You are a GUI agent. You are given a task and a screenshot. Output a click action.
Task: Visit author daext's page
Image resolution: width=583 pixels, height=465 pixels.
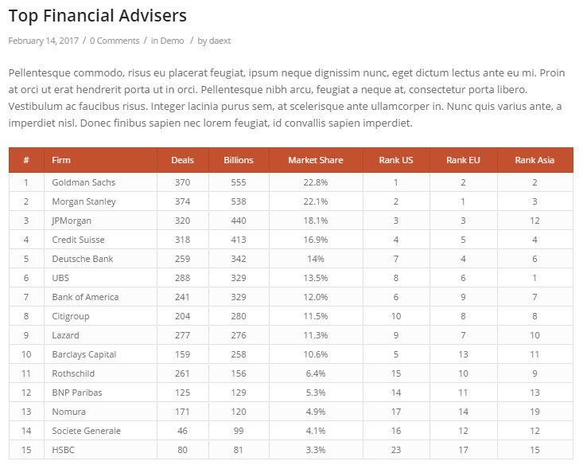pyautogui.click(x=220, y=41)
